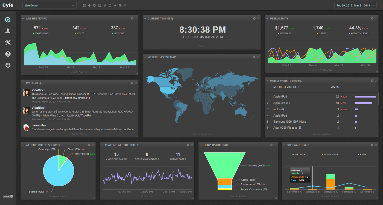Viewport: 383px width, 205px height.
Task: Click the down arrow export icon
Action: coord(115,5)
